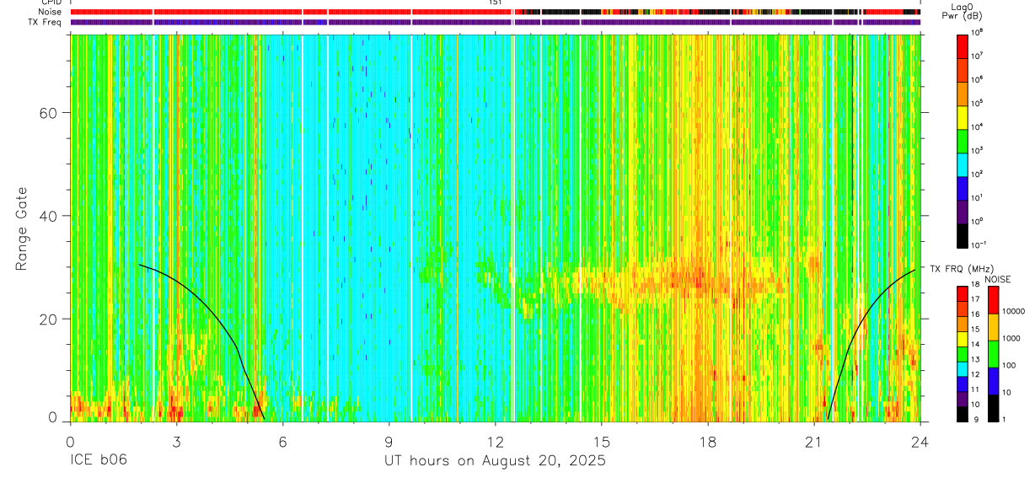Select the 'Noise' row label at top
The height and width of the screenshot is (478, 1035).
(x=51, y=13)
